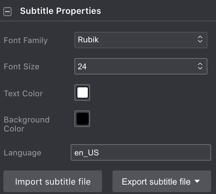Expand the Export subtitle file dropdown triangle
216x194 pixels.
click(197, 181)
